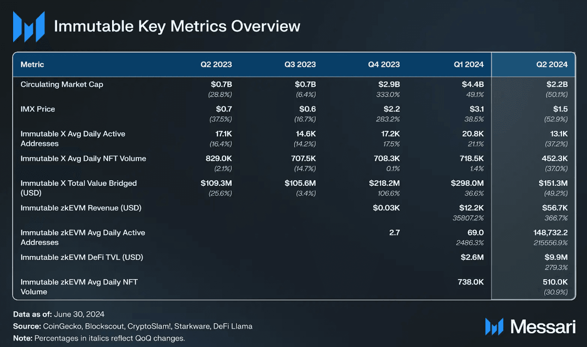Click the '$9.9M' DeFi TVL value

tap(556, 257)
